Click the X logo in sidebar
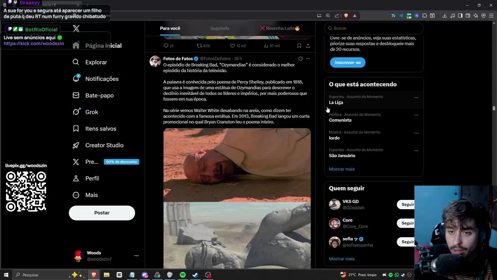Screen dimensions: 497x280 point(76,28)
